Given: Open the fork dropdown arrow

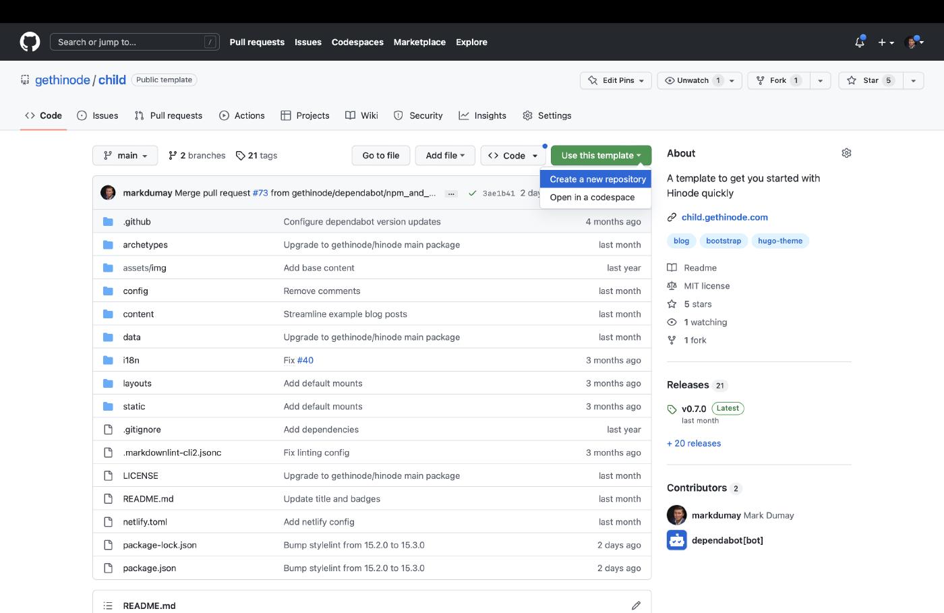Looking at the screenshot, I should [x=820, y=80].
